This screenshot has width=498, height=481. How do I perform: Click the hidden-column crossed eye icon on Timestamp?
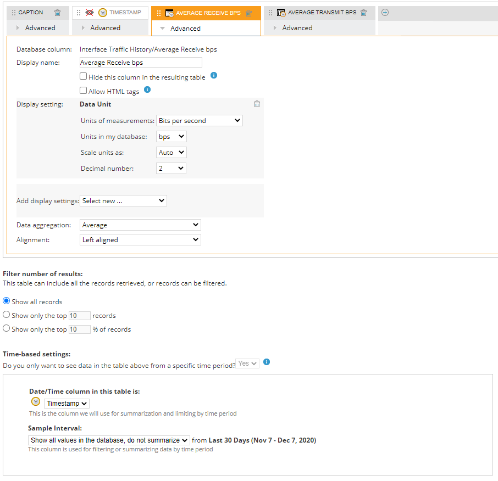coord(90,13)
